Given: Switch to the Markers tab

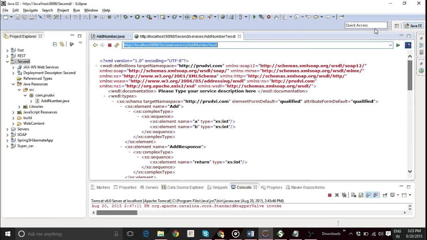Looking at the screenshot, I should 100,187.
